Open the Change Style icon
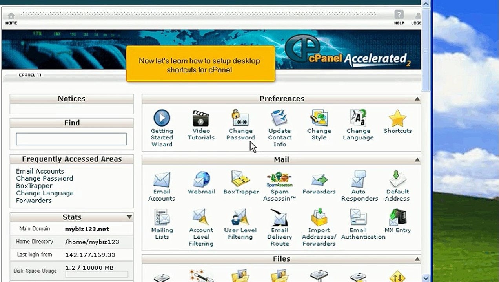The width and height of the screenshot is (499, 282). point(319,118)
